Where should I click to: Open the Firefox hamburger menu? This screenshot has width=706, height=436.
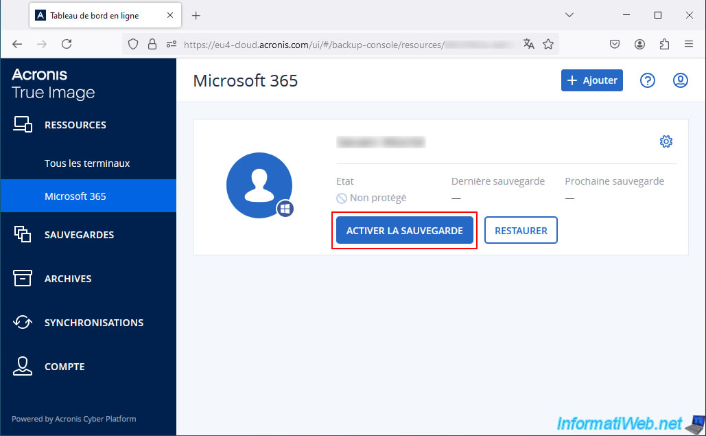688,44
